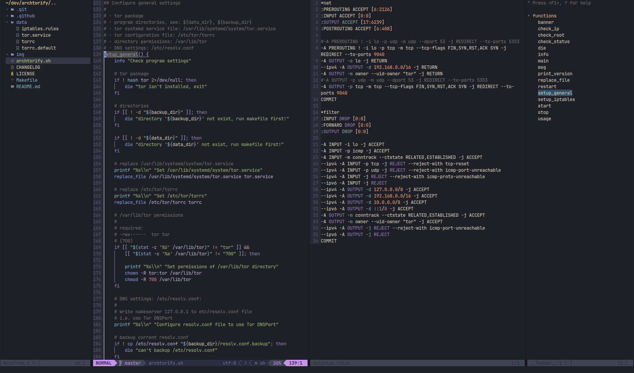Jump to check_ip function in Tagbar
This screenshot has height=373, width=634.
[549, 29]
